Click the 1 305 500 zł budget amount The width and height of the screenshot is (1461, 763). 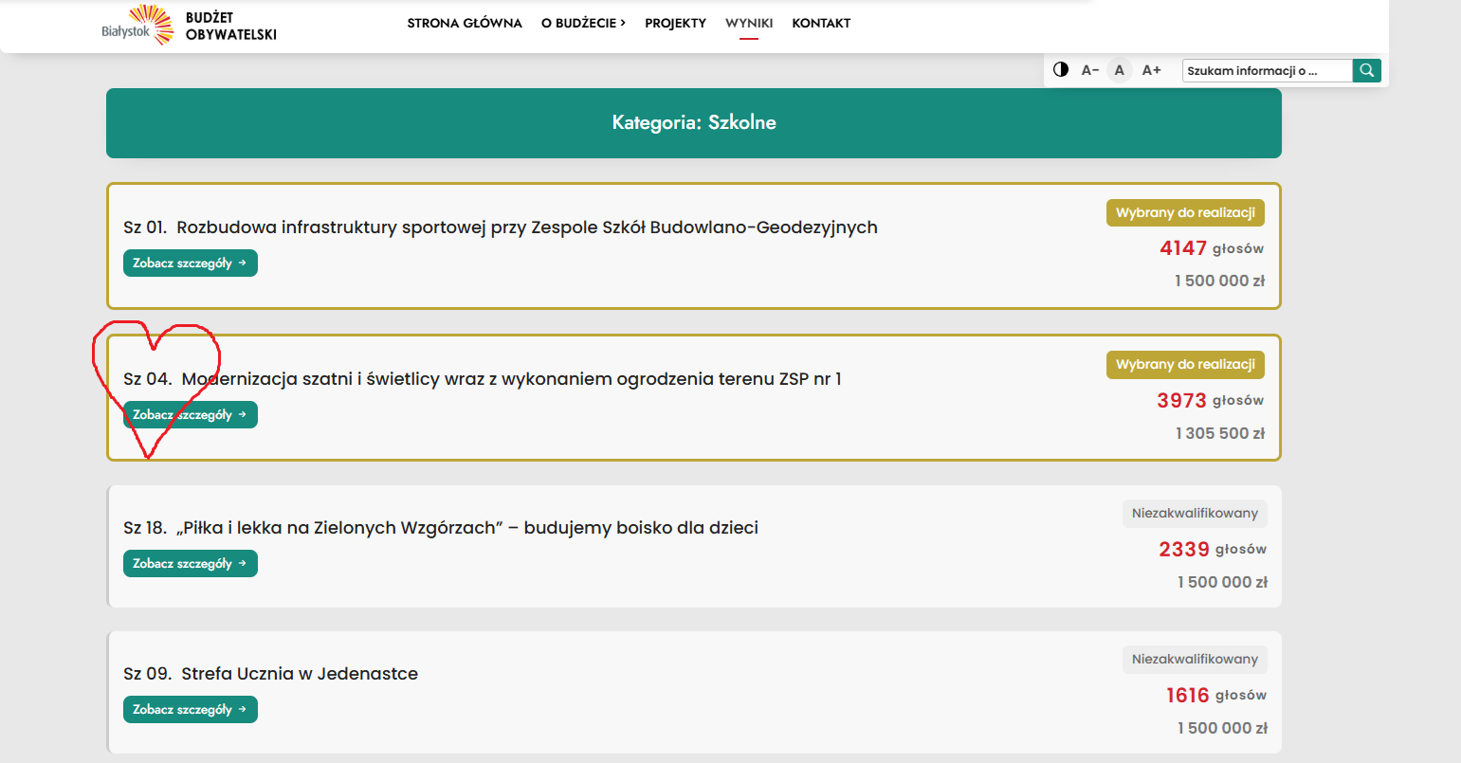click(x=1220, y=433)
